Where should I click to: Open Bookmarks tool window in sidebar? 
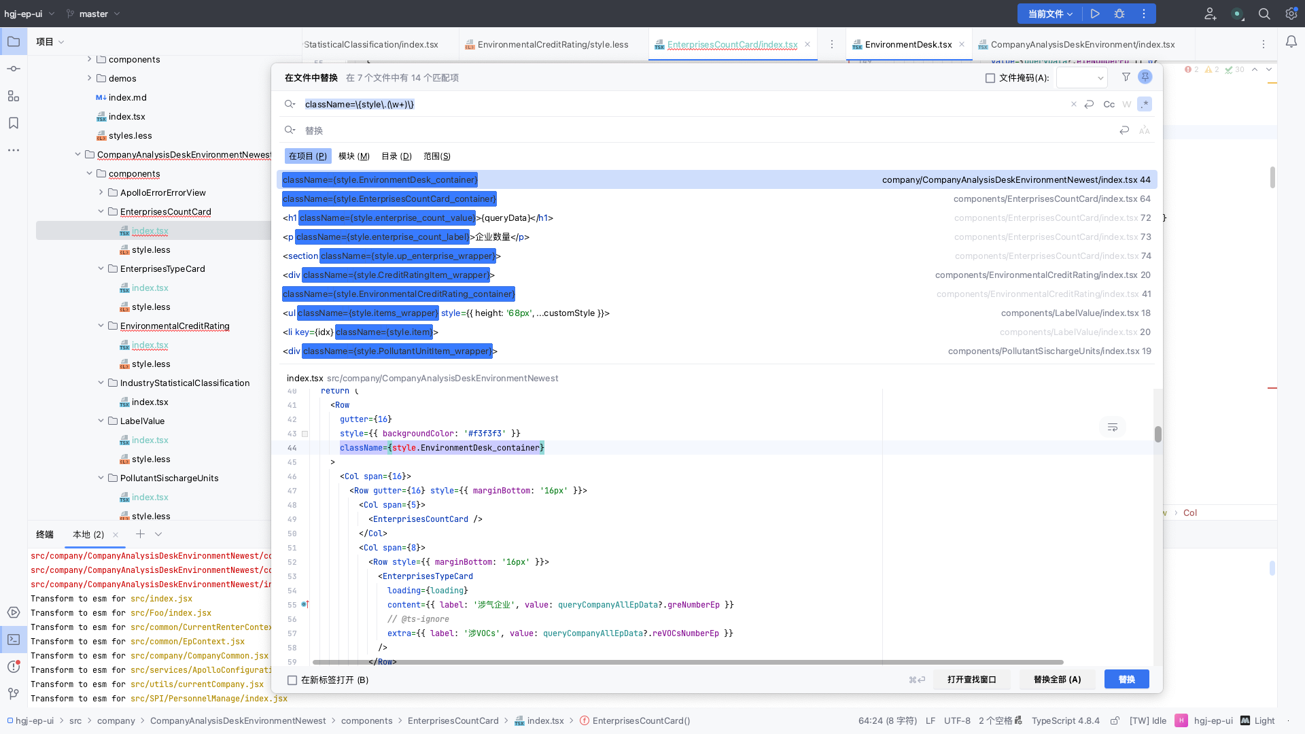(x=14, y=123)
